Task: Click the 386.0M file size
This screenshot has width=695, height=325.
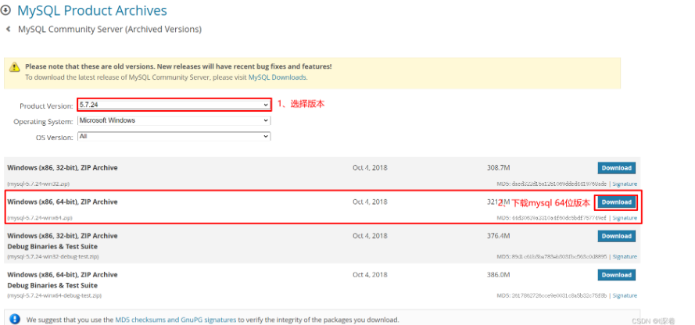Action: click(498, 275)
